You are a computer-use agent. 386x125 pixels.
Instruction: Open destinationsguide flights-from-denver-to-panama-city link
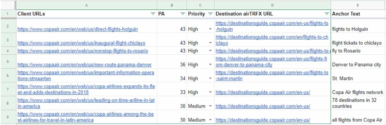coord(272,62)
